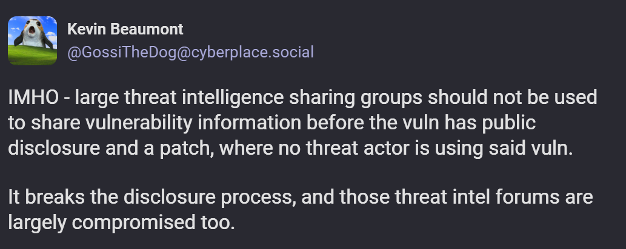Image resolution: width=626 pixels, height=249 pixels.
Task: Click the words 'largely compromised too.'
Action: tap(121, 223)
